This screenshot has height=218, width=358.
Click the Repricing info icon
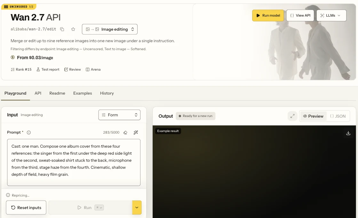click(x=8, y=195)
